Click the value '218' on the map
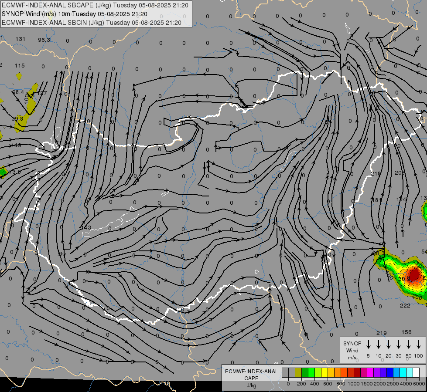The image size is (427, 392). (376, 173)
